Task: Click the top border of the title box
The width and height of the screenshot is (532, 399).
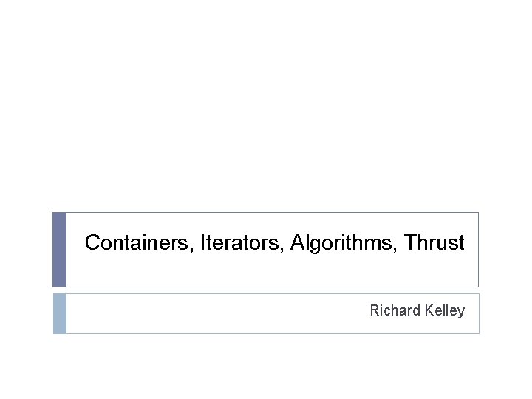Action: [266, 213]
